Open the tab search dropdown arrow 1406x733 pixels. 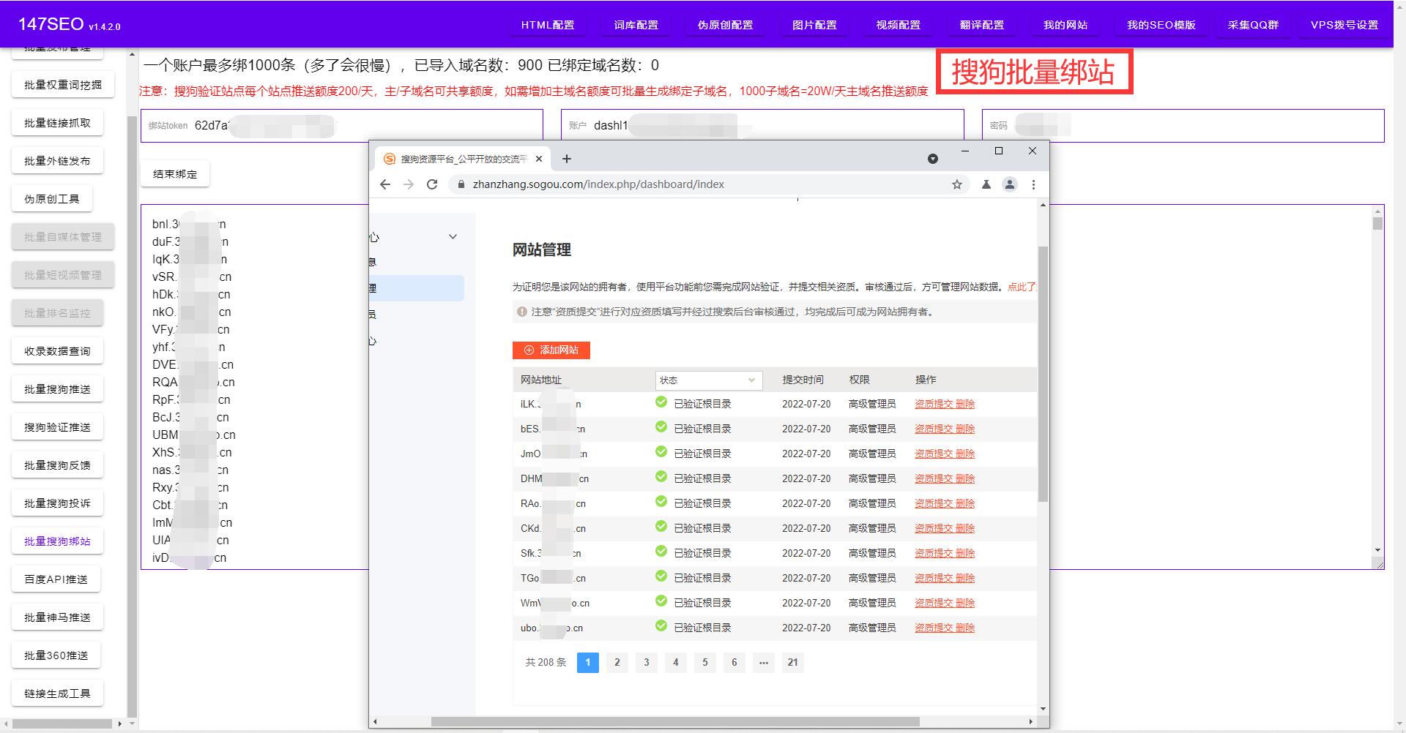tap(933, 159)
